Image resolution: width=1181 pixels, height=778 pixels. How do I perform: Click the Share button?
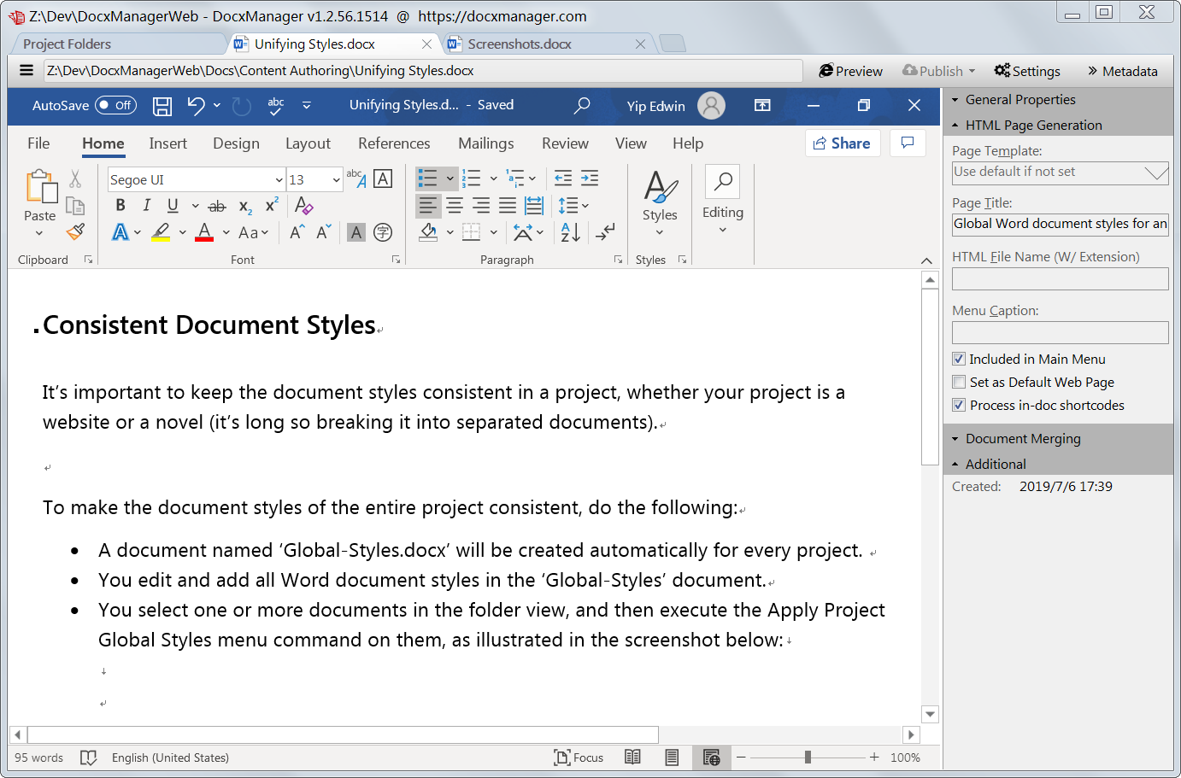[x=843, y=143]
